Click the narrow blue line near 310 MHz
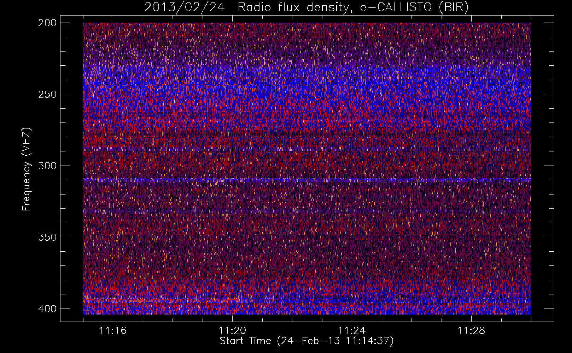572x353 pixels. (x=307, y=180)
